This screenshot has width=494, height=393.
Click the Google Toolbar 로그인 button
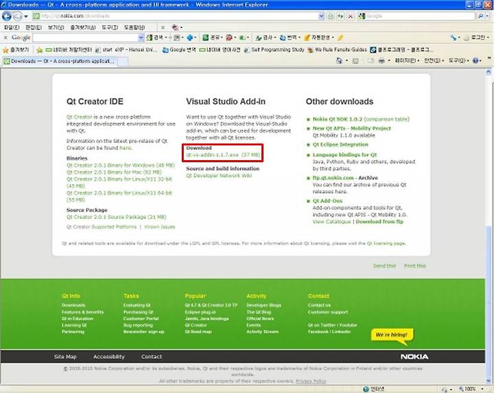pyautogui.click(x=475, y=38)
